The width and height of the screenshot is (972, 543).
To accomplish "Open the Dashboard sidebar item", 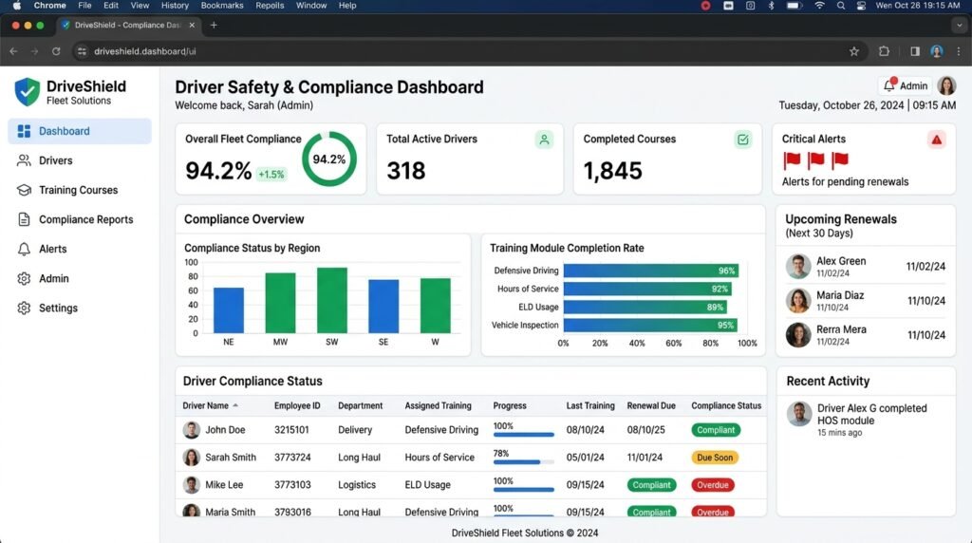I will (80, 131).
